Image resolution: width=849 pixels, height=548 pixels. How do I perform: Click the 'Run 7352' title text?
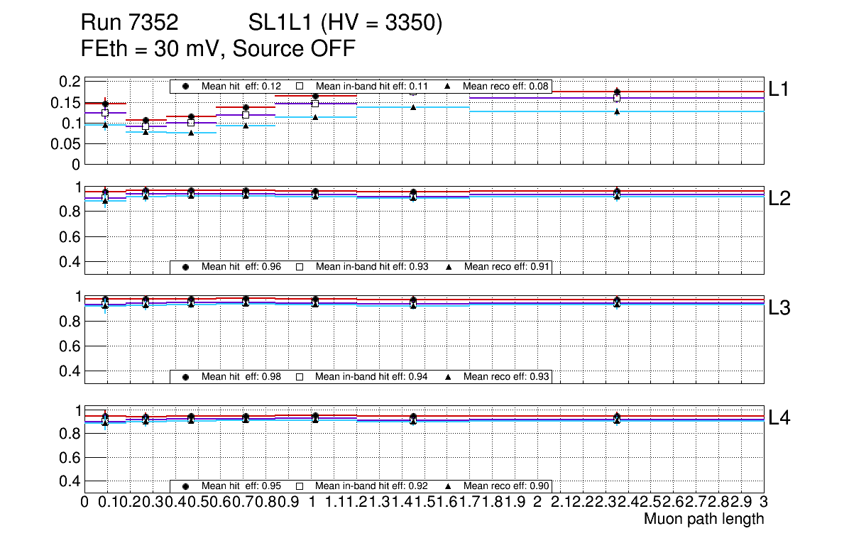(128, 24)
